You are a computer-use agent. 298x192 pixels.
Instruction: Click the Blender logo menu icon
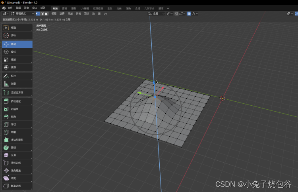pyautogui.click(x=4, y=8)
